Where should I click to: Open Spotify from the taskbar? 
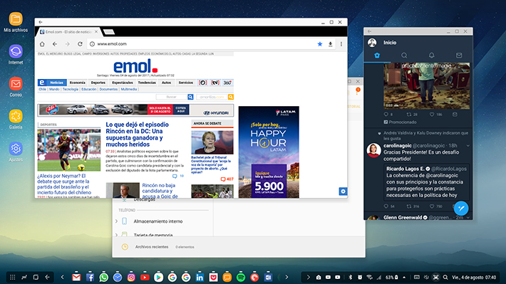[241, 277]
